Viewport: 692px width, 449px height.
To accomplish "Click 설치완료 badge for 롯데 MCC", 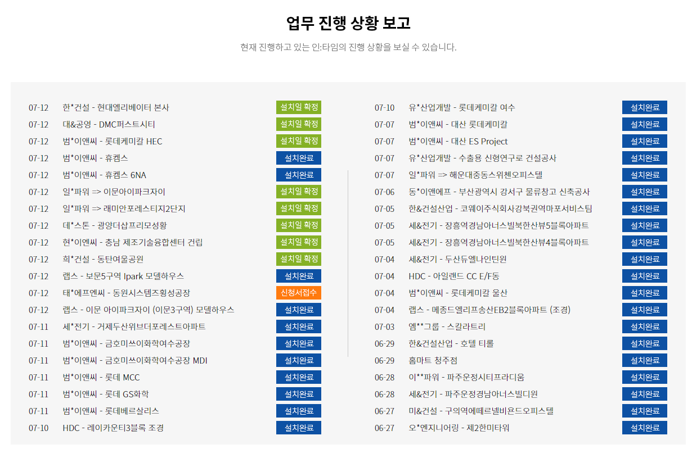I will point(299,377).
